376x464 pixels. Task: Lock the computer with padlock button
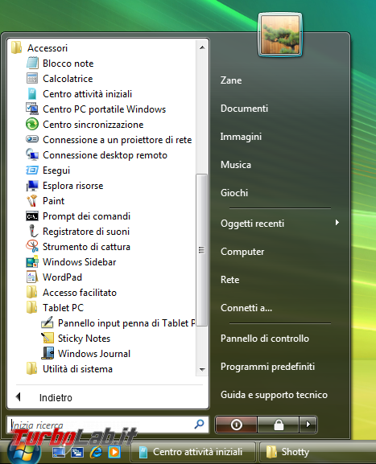(x=279, y=425)
